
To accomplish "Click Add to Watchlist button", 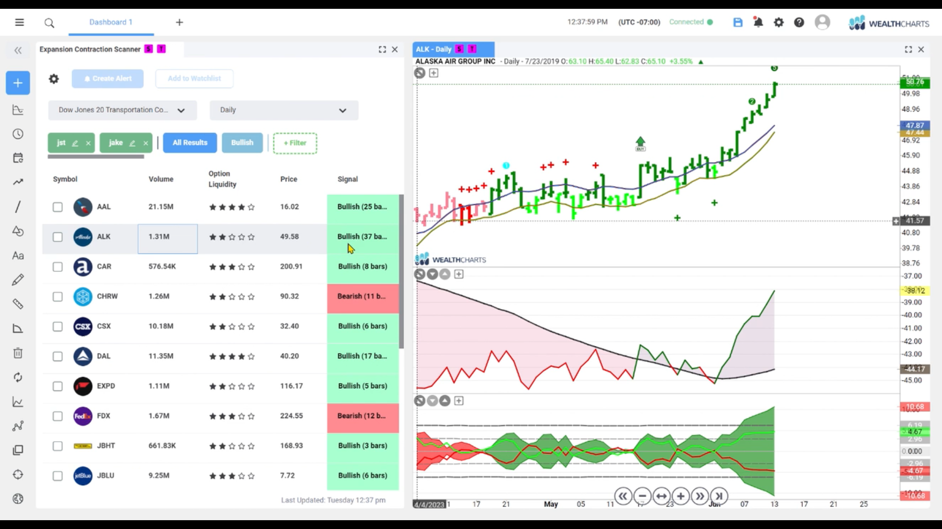I will 194,78.
